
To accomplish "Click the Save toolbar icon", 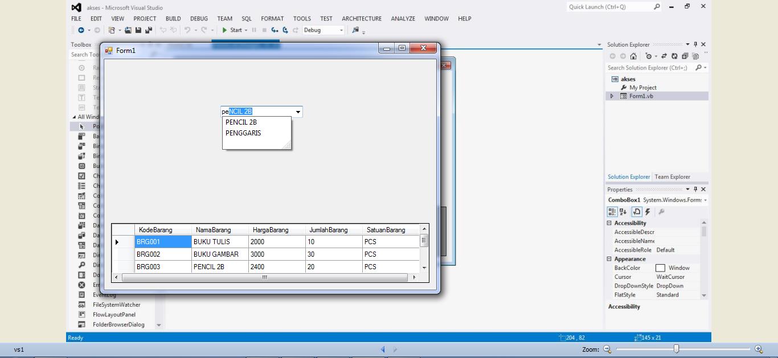I will pyautogui.click(x=138, y=30).
